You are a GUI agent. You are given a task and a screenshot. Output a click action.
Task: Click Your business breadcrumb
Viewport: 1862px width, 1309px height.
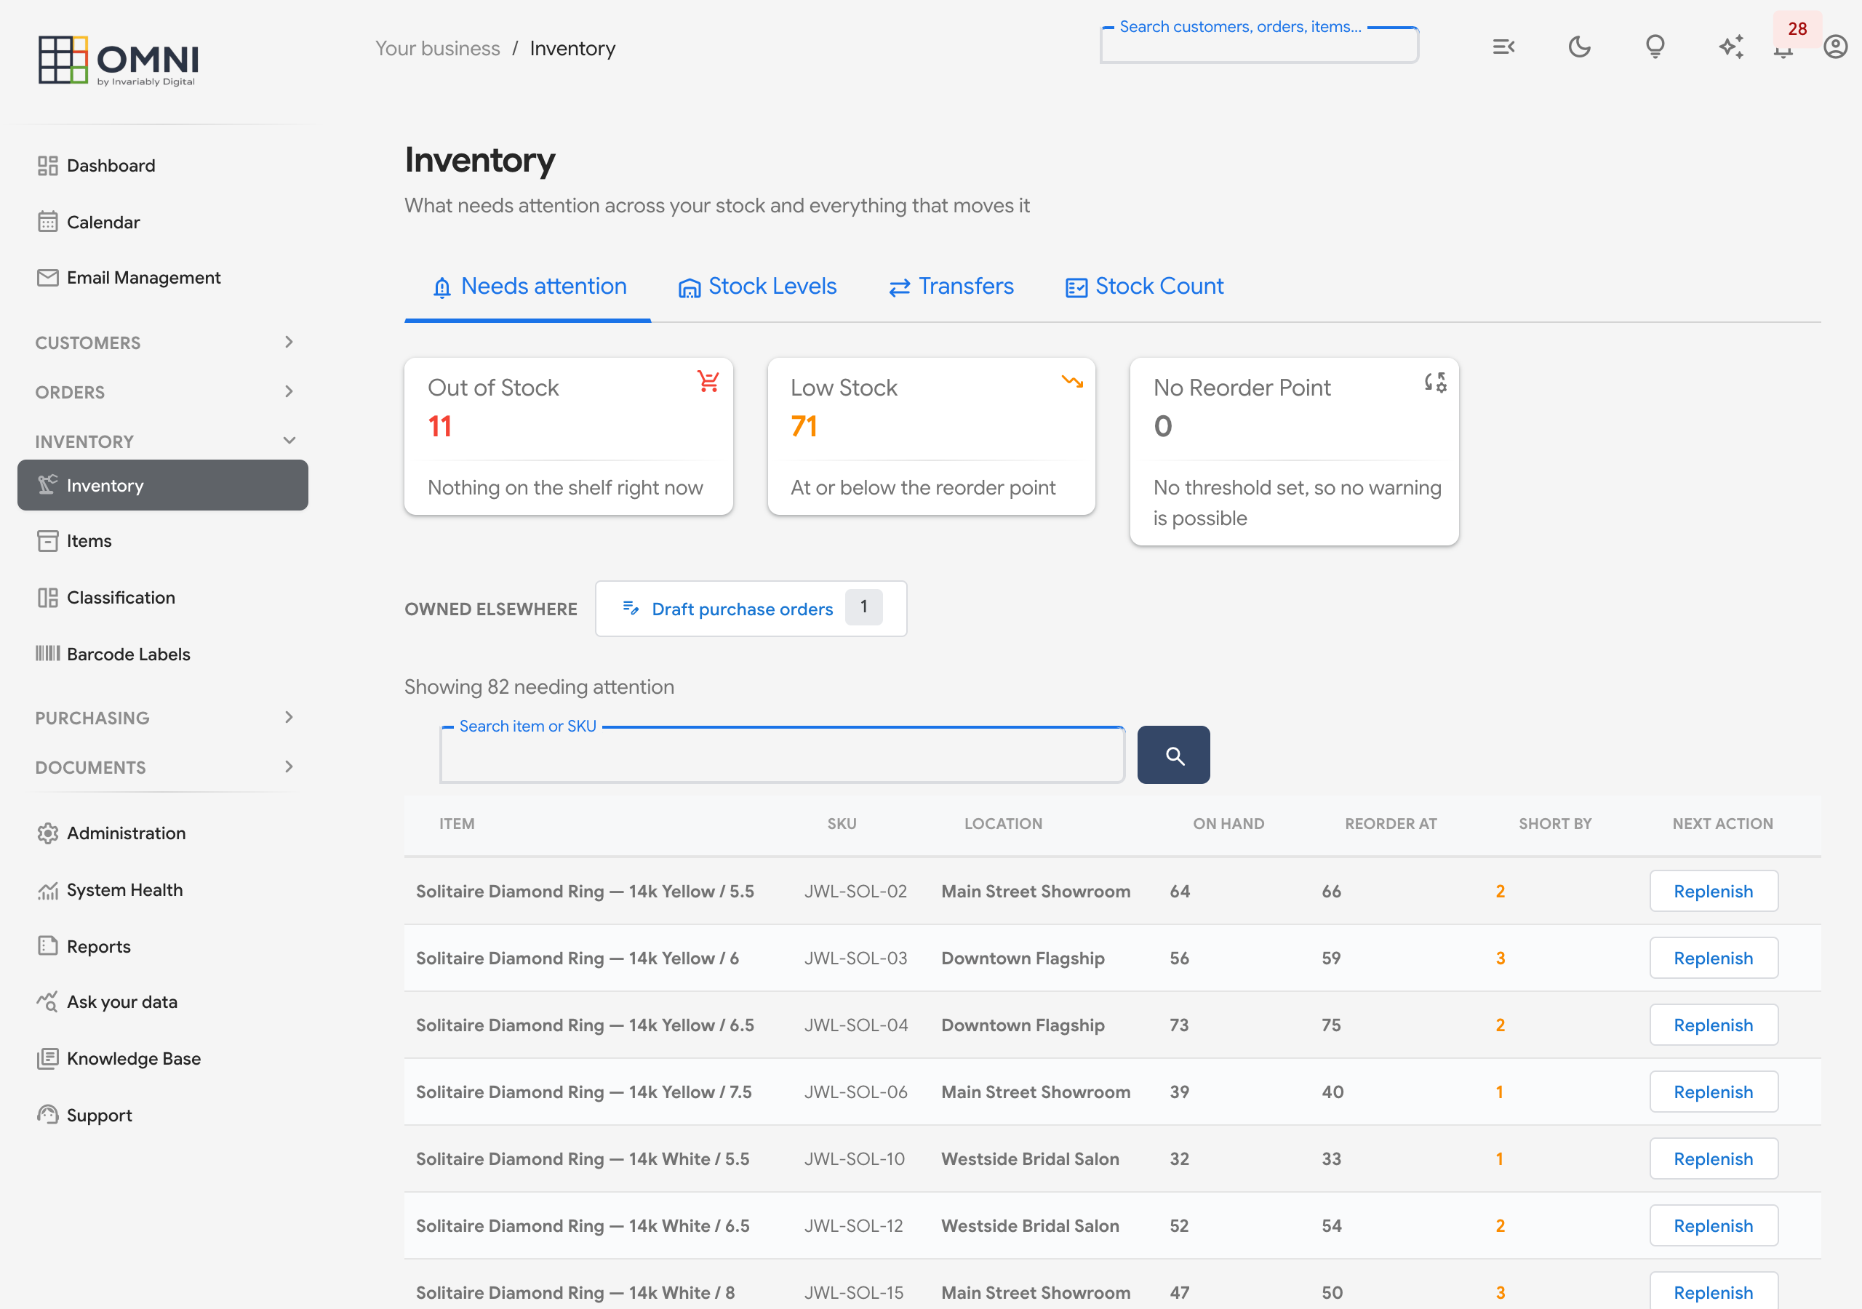point(437,49)
